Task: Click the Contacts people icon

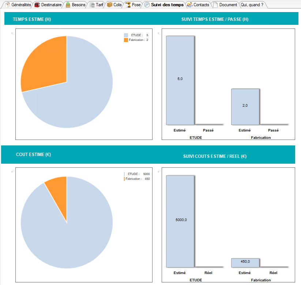Action: pyautogui.click(x=189, y=5)
